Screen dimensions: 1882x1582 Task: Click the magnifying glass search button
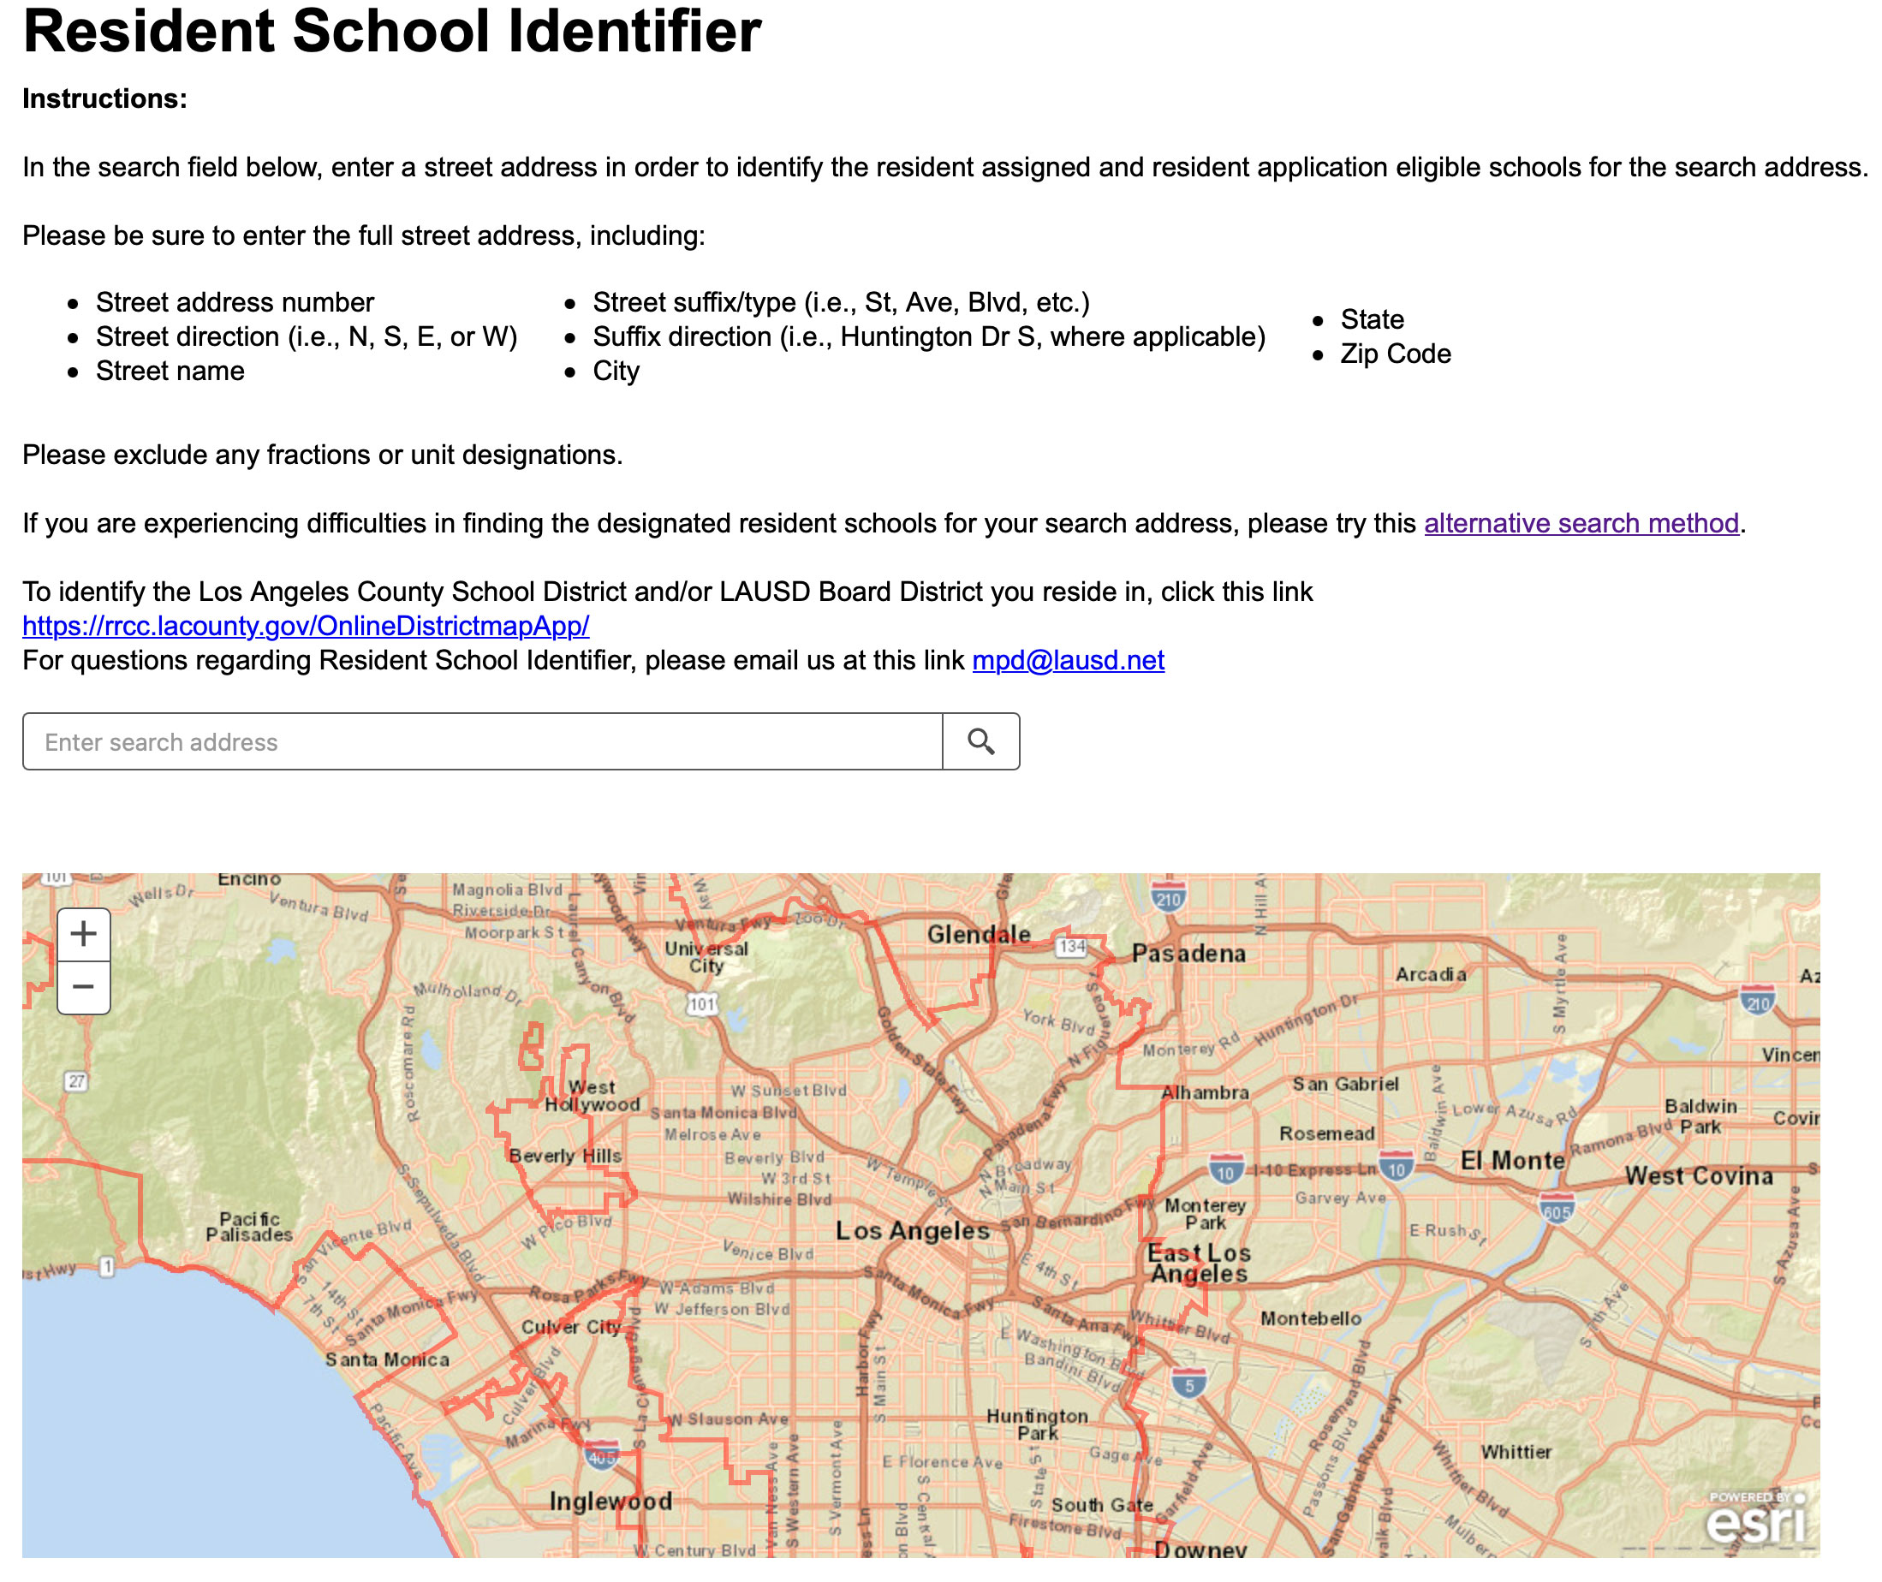point(980,741)
